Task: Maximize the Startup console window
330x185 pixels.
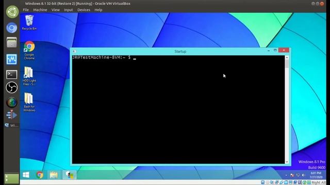Action: (x=275, y=50)
